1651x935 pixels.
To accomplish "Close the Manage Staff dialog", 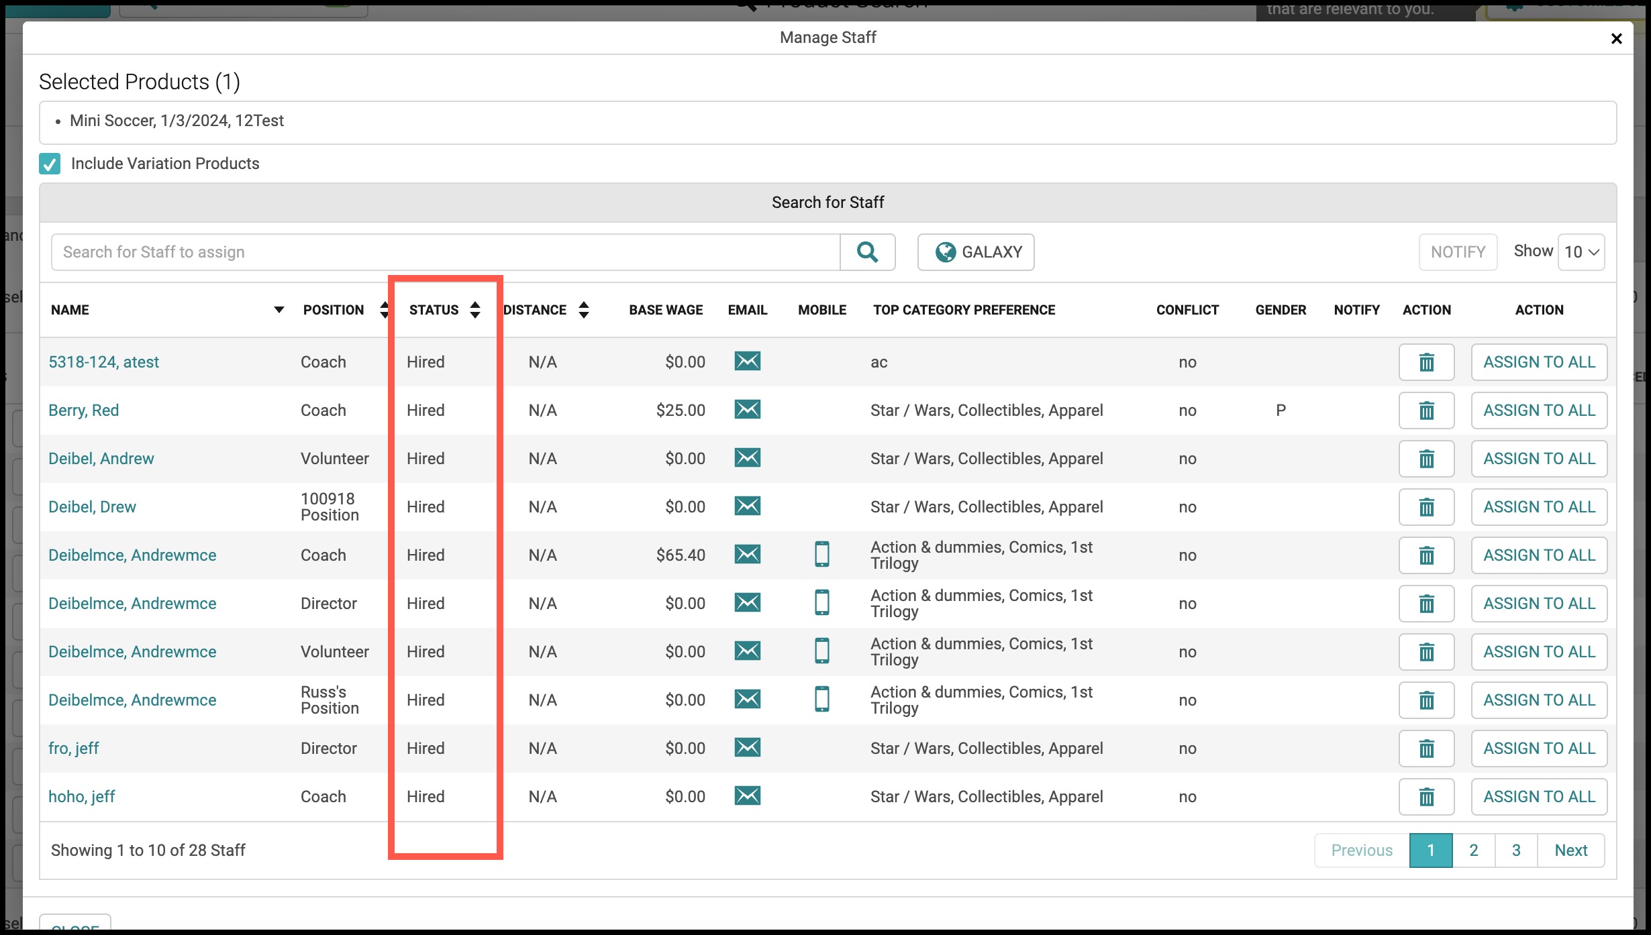I will click(1616, 39).
